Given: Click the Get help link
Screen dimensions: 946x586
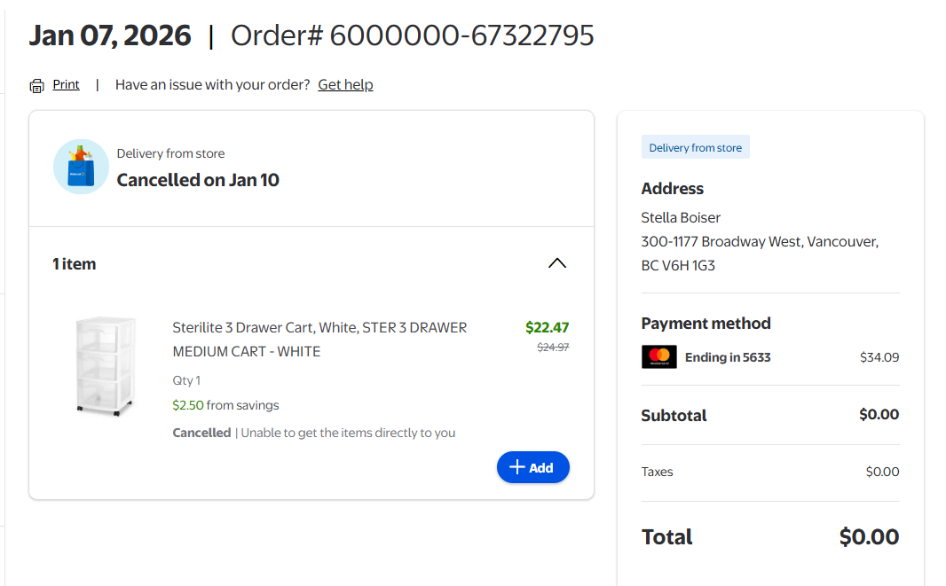Looking at the screenshot, I should 345,85.
